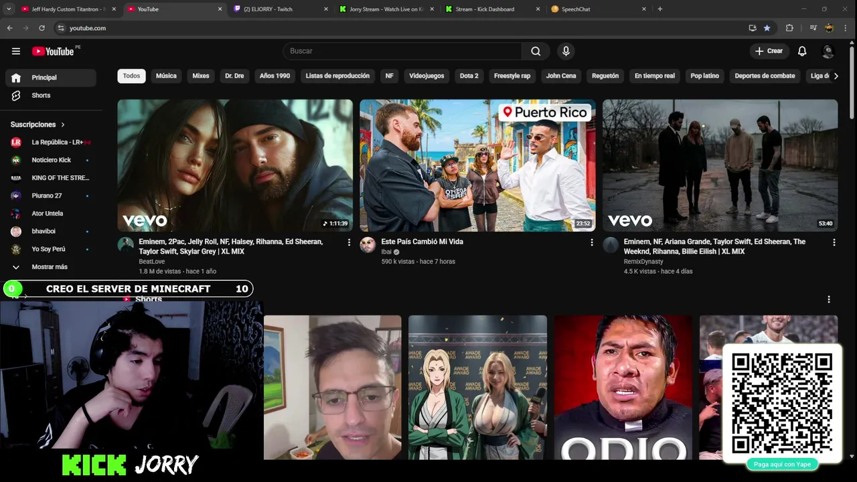Open options menu for BeatLove XL MIX video
This screenshot has width=857, height=482.
[x=349, y=242]
